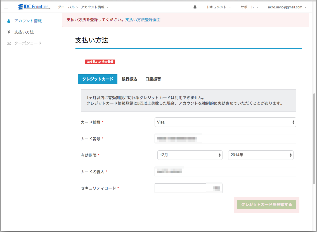Open the カード種類 dropdown showing Visa
The width and height of the screenshot is (317, 232).
(x=225, y=122)
